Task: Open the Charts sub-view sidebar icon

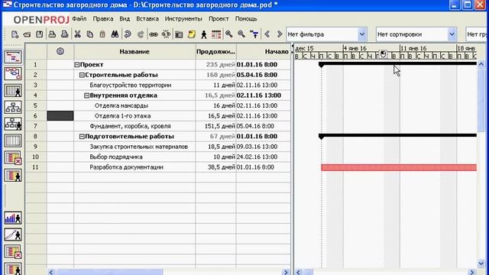Action: [13, 235]
